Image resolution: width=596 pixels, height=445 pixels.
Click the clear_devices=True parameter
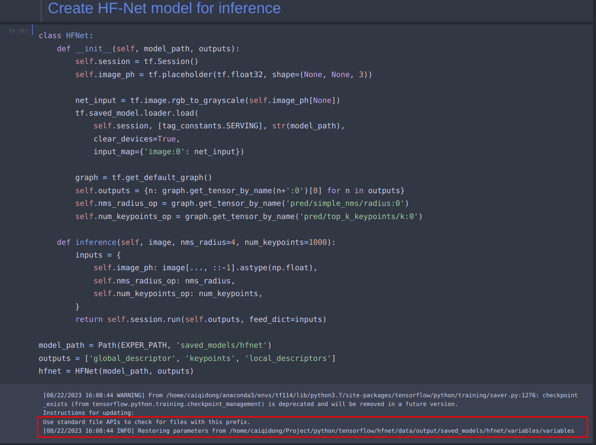tap(136, 139)
